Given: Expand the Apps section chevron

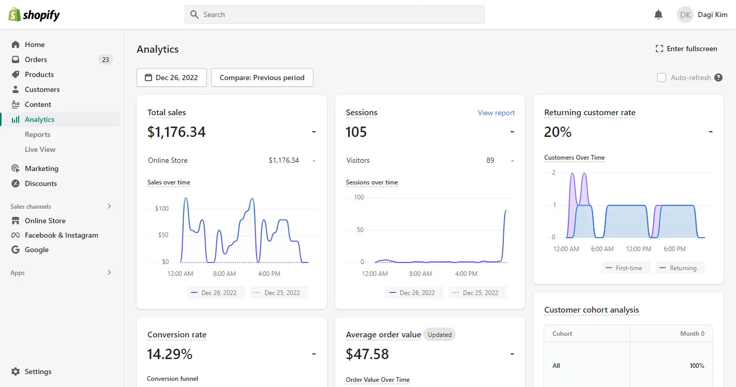Looking at the screenshot, I should click(109, 272).
